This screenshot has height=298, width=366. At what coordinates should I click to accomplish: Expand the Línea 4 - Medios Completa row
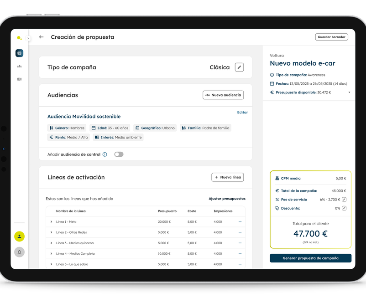click(x=51, y=254)
